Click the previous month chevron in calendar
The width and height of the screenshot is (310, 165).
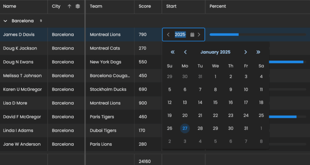(185, 52)
